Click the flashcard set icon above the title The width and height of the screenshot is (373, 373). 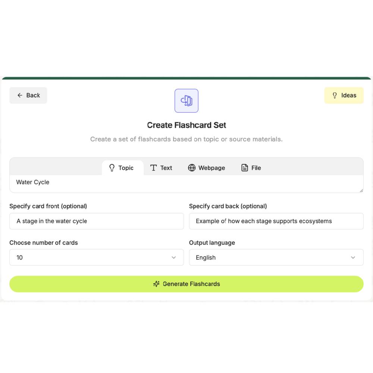pyautogui.click(x=186, y=100)
